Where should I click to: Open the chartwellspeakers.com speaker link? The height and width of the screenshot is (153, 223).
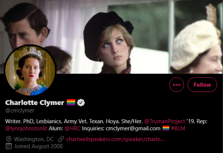pos(115,139)
